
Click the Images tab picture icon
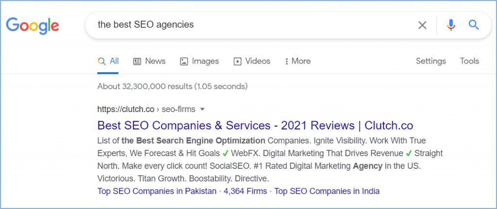click(x=184, y=62)
